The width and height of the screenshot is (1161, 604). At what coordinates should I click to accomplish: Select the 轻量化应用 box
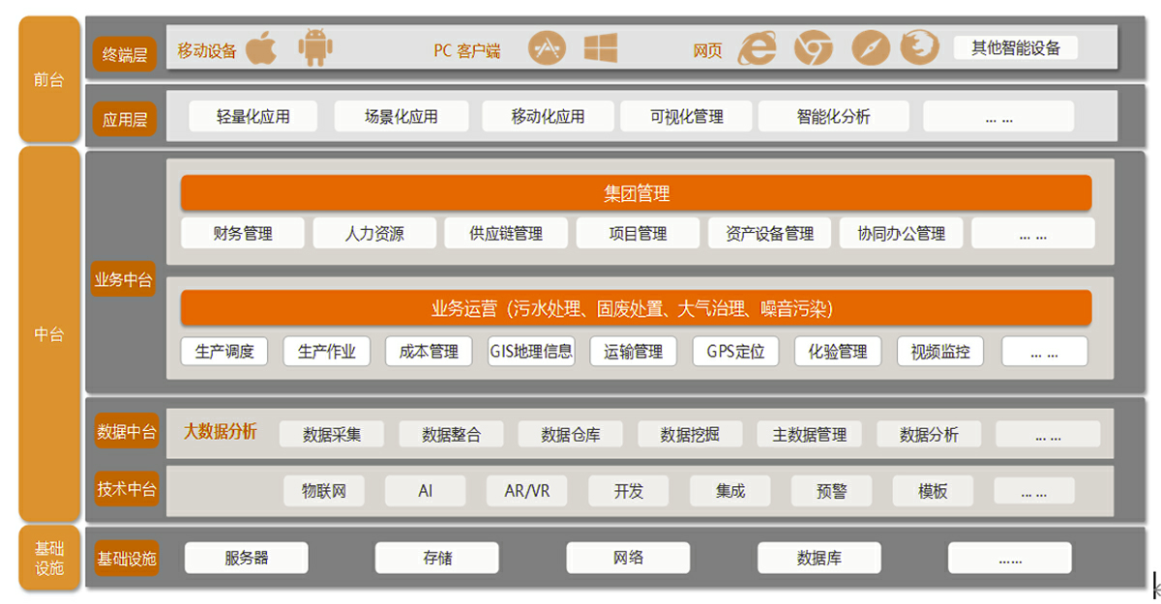(x=253, y=117)
